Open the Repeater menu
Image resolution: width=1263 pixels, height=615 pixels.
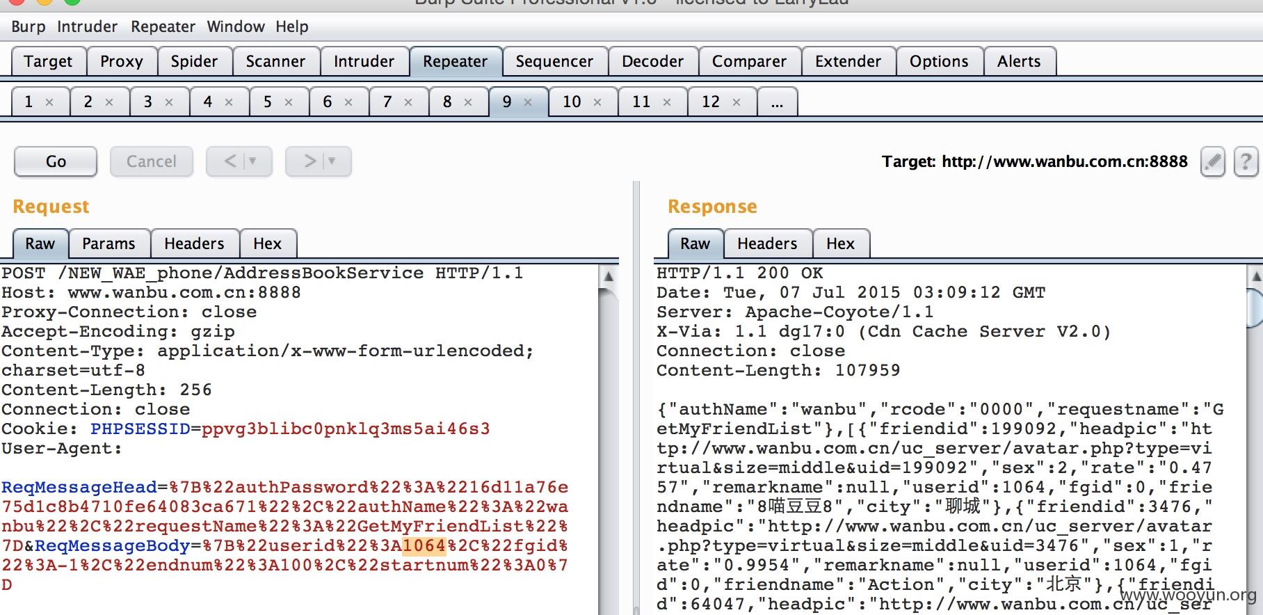point(163,26)
